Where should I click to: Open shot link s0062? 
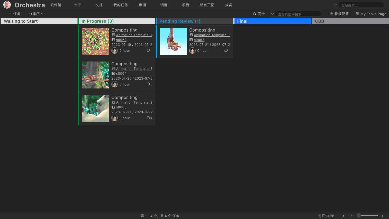click(121, 40)
